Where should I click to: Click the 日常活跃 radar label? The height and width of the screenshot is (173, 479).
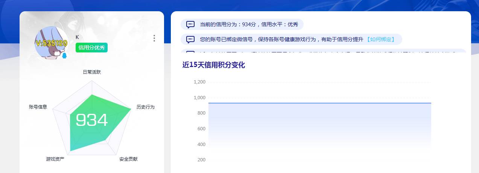[92, 72]
